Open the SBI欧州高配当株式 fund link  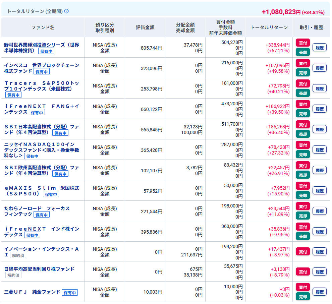pyautogui.click(x=42, y=170)
